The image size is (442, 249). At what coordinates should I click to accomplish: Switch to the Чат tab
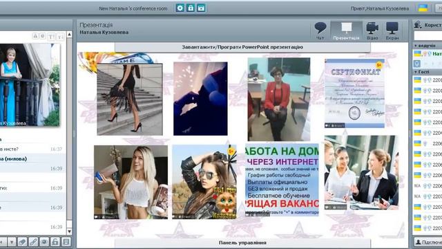point(320,30)
